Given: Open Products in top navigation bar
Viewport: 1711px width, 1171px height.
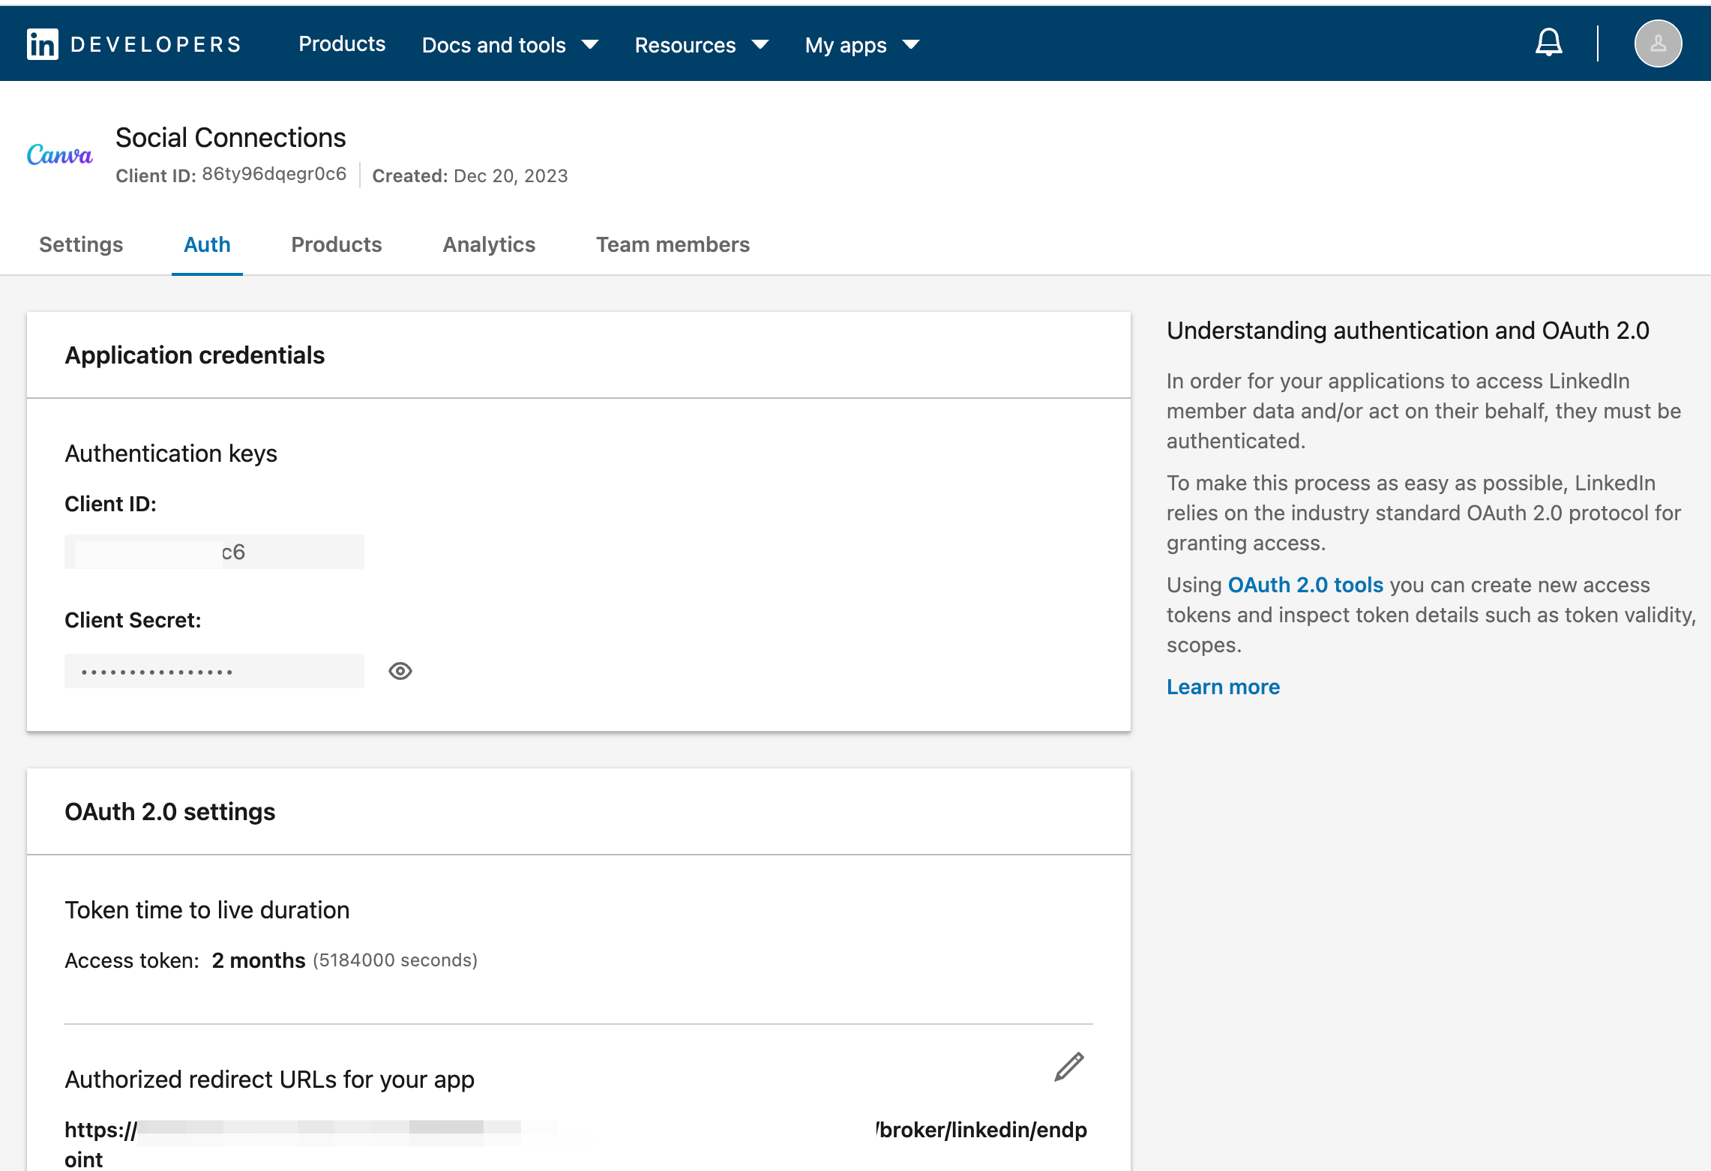Looking at the screenshot, I should [x=342, y=44].
